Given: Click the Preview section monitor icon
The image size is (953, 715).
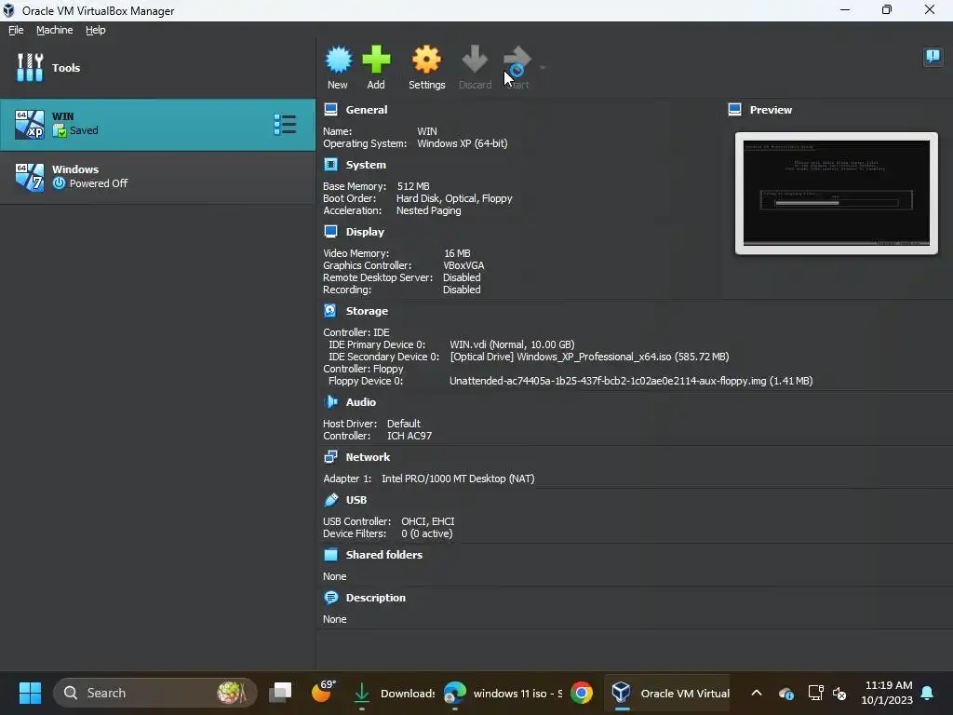Looking at the screenshot, I should (x=735, y=110).
